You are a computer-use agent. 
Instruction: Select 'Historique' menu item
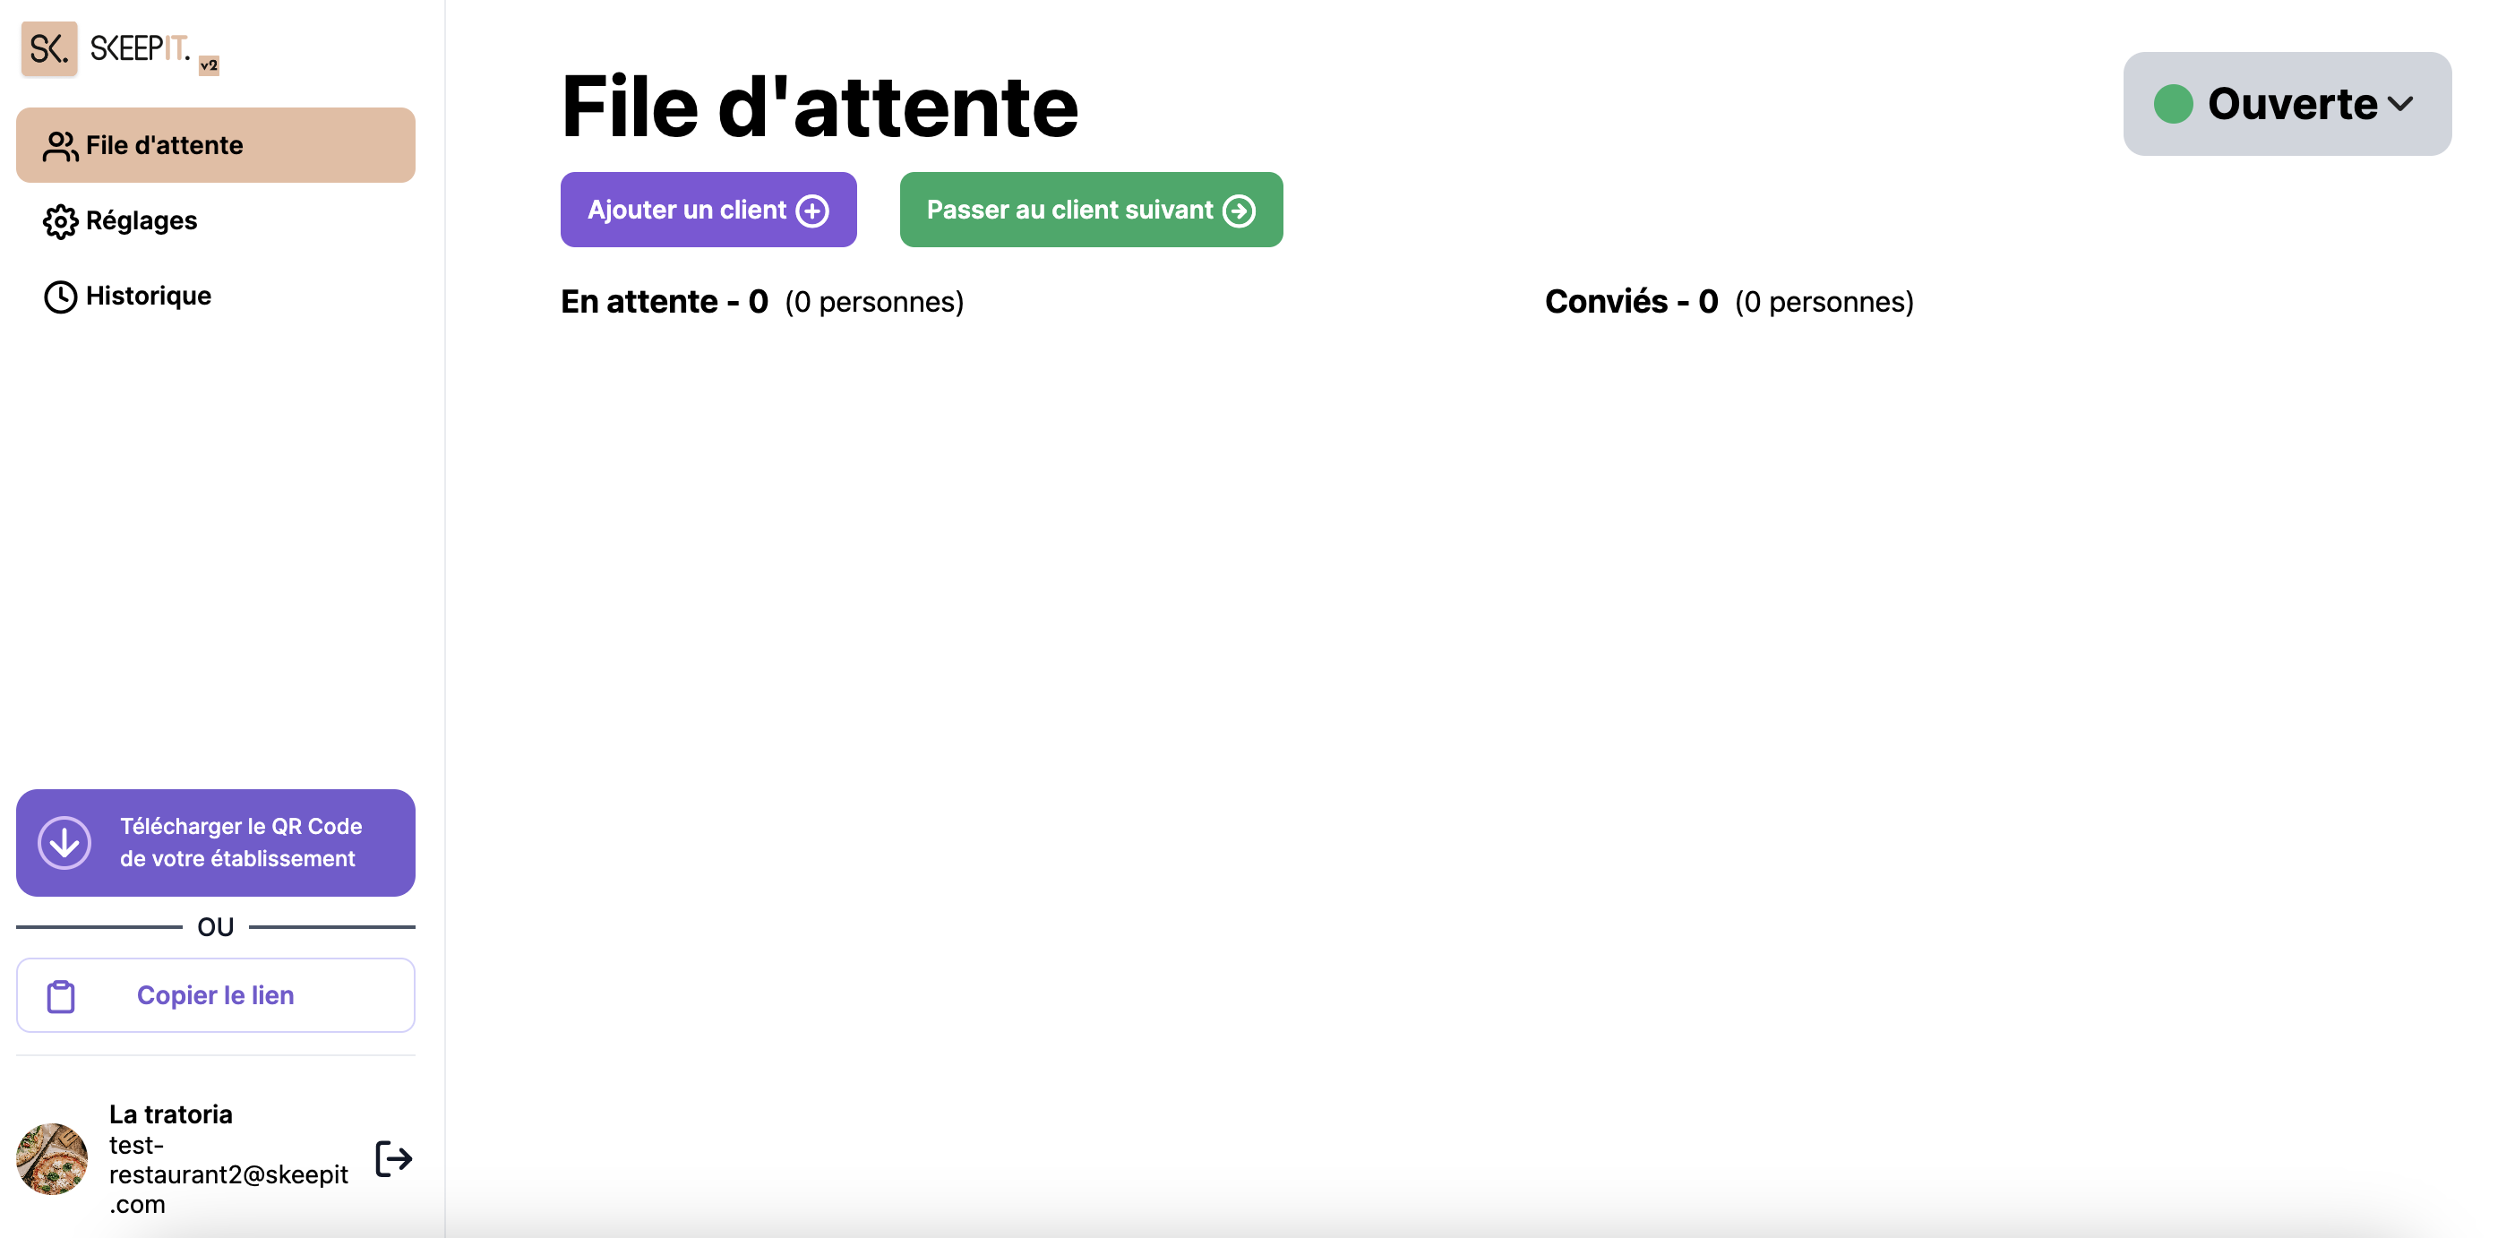tap(147, 295)
